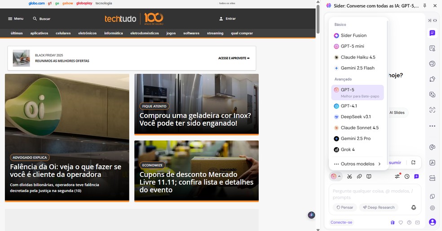
Task: Pin the Sider panel with pin icon
Action: (425, 6)
